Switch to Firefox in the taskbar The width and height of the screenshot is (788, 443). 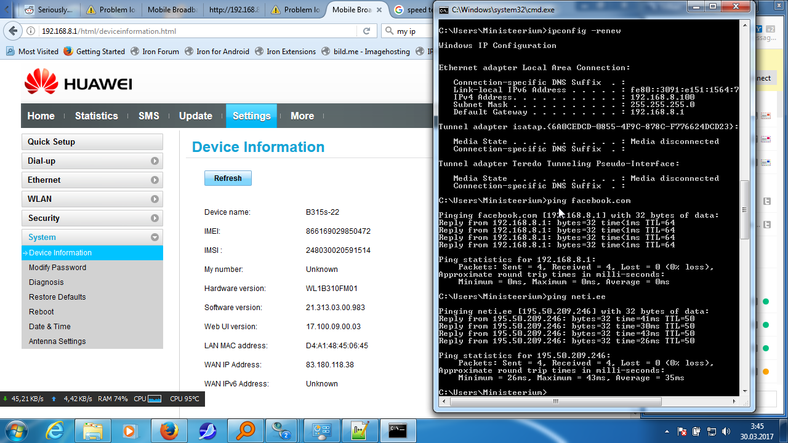[x=169, y=431]
